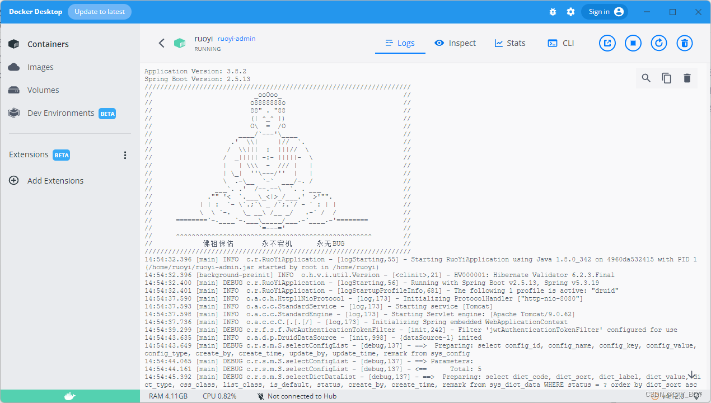This screenshot has width=711, height=403.
Task: Click the Application Version: 3.8.2 line
Action: click(x=195, y=72)
